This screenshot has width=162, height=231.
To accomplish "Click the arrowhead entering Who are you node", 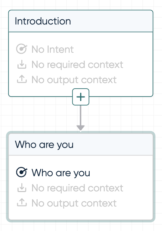I will [81, 128].
